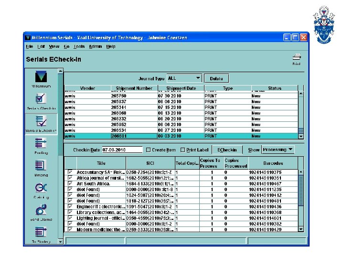Click titles table scroll down arrow
Screen dimensions: 344x258
[301, 229]
